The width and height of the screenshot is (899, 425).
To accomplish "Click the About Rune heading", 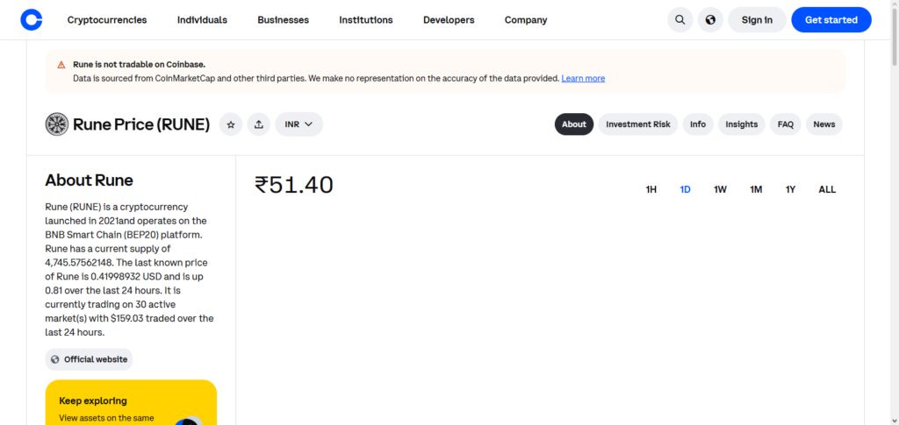I will (89, 181).
